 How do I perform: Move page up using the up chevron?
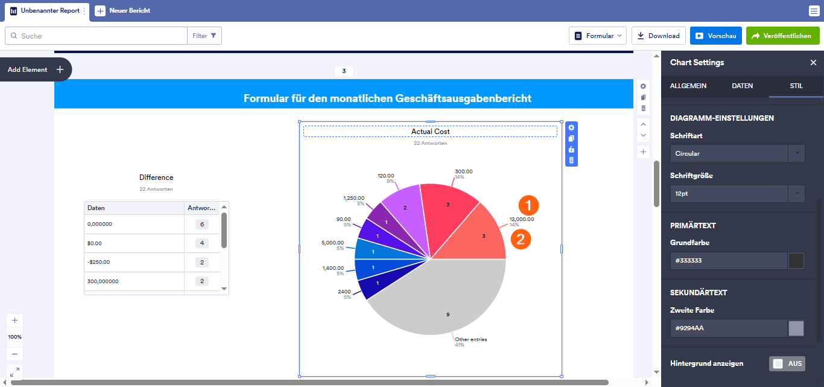point(643,124)
